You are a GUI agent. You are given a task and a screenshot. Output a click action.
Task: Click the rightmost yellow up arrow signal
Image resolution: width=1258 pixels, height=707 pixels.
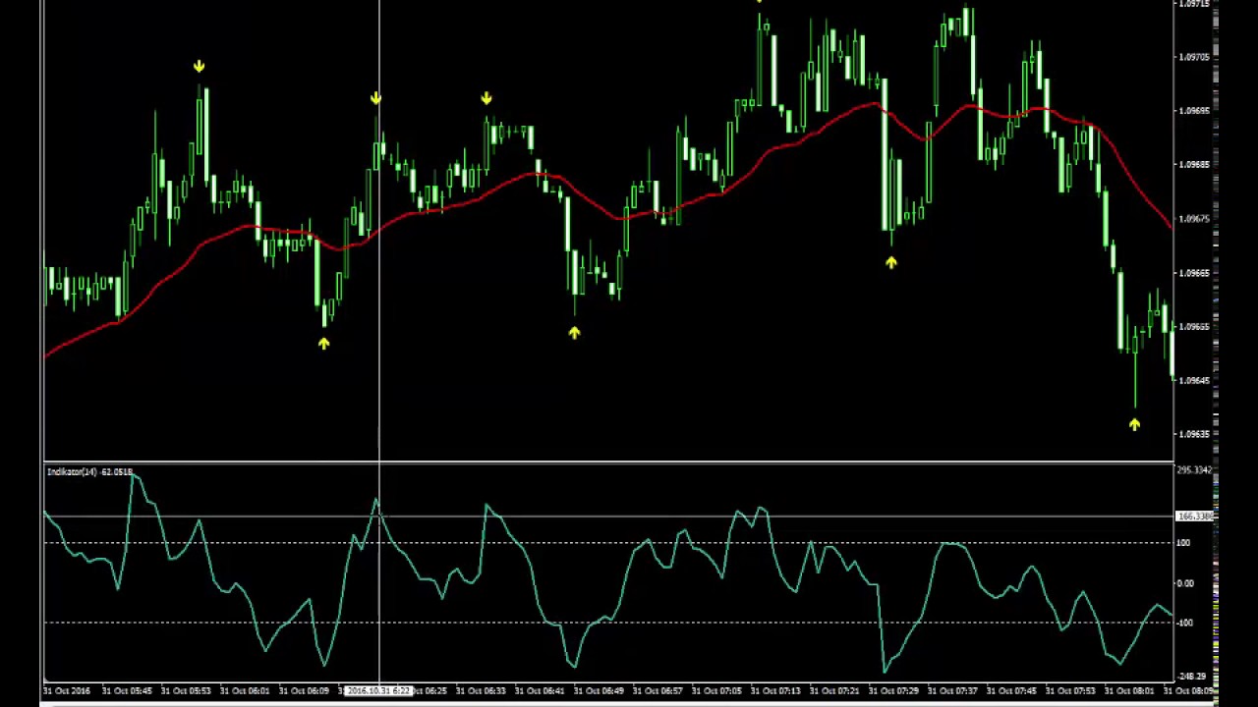tap(1134, 424)
